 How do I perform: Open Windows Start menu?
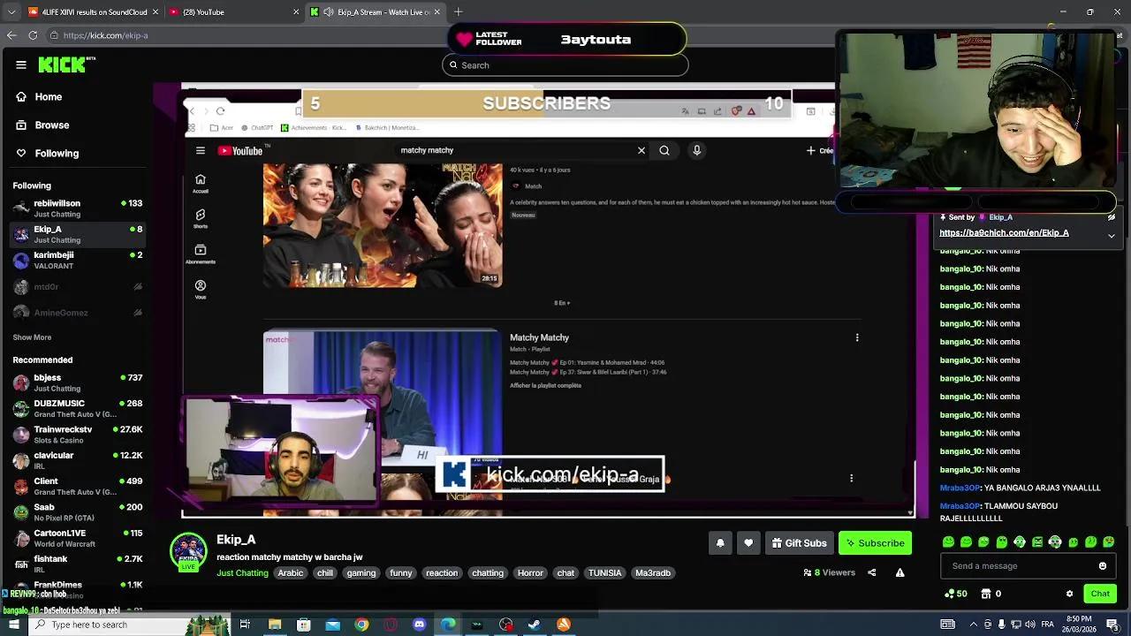(x=13, y=625)
